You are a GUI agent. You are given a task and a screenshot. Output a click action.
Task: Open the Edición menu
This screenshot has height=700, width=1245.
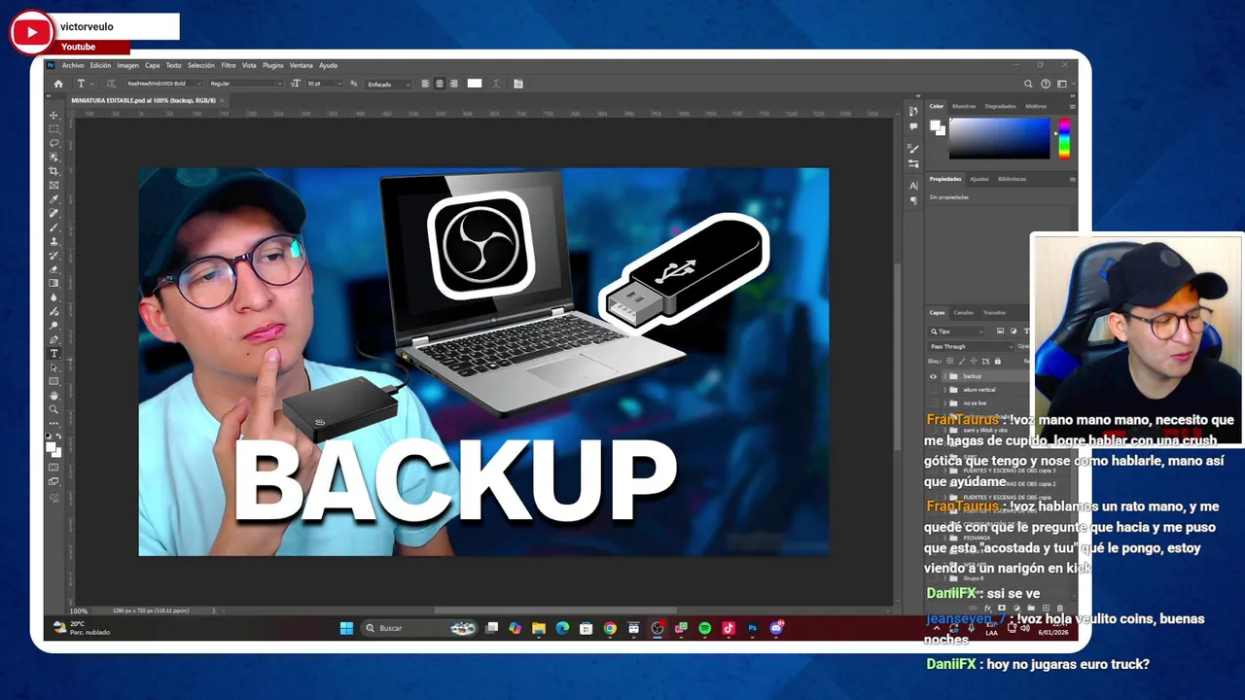tap(100, 65)
